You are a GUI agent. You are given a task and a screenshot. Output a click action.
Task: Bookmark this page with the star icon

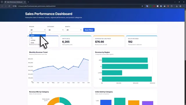(x=142, y=6)
